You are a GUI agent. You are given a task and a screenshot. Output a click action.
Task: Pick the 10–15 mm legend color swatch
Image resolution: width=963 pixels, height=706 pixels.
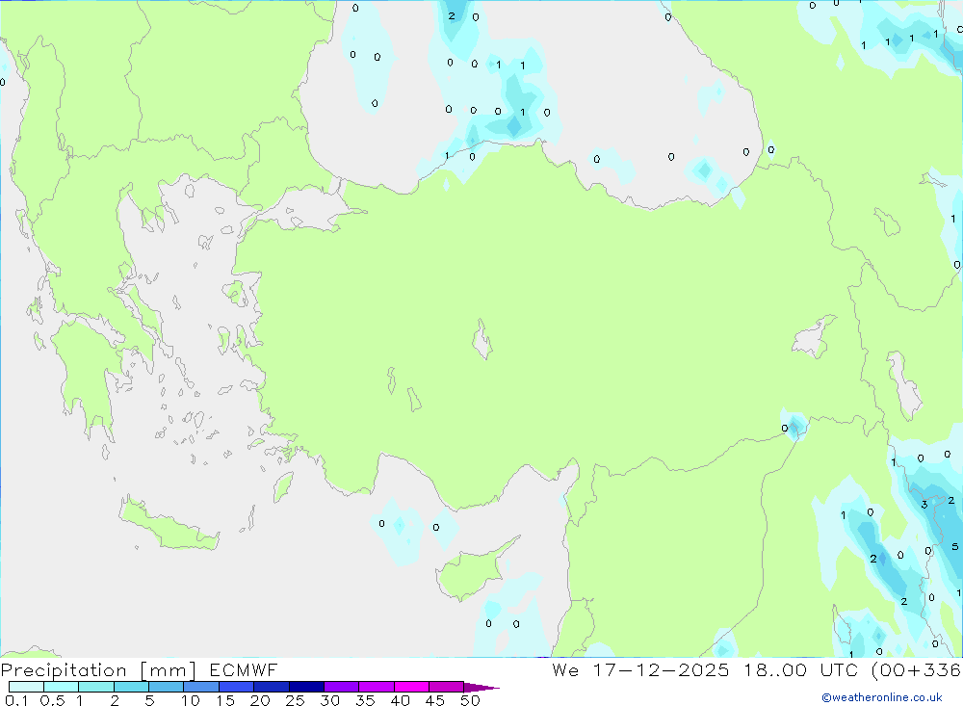click(201, 687)
